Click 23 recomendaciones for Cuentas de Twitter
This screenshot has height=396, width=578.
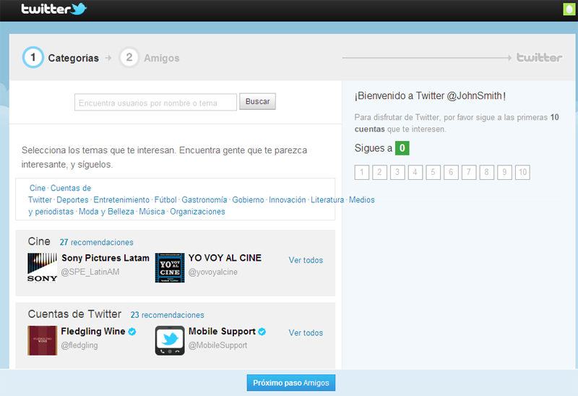pos(168,315)
